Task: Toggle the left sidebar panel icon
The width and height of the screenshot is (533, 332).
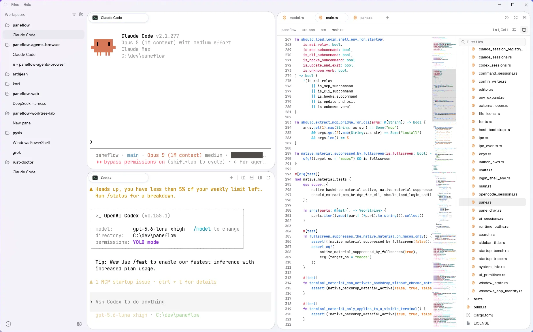Action: pyautogui.click(x=5, y=5)
